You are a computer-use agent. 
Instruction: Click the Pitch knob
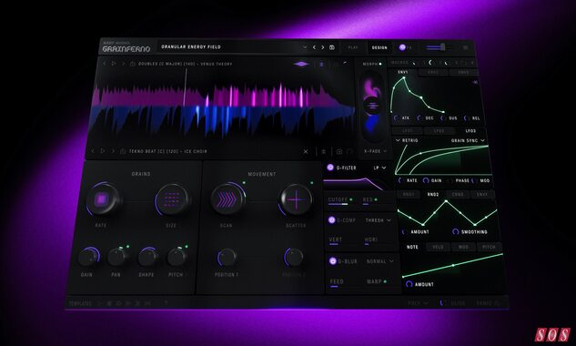click(177, 257)
